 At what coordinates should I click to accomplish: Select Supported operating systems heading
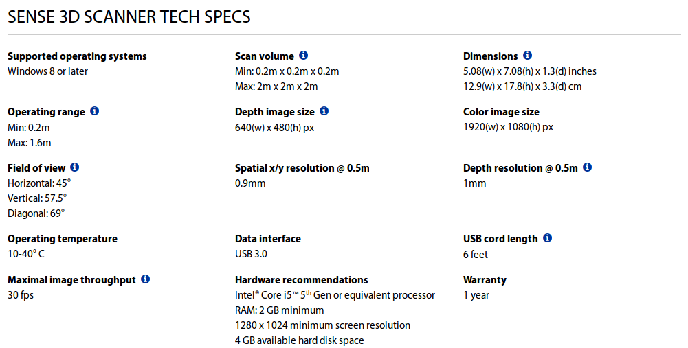(x=77, y=56)
